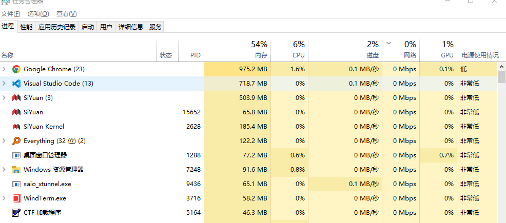This screenshot has height=223, width=506.
Task: Click the vertical scrollbar thumb
Action: (x=502, y=77)
